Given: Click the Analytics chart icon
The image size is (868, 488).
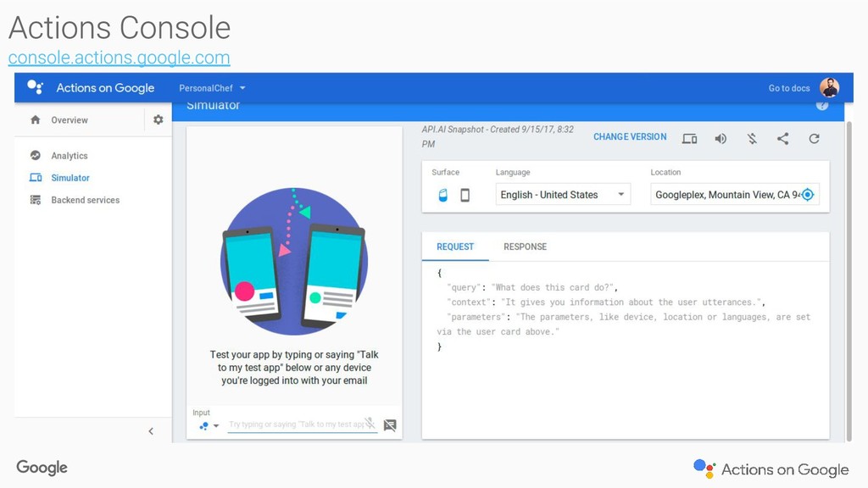Looking at the screenshot, I should coord(36,156).
